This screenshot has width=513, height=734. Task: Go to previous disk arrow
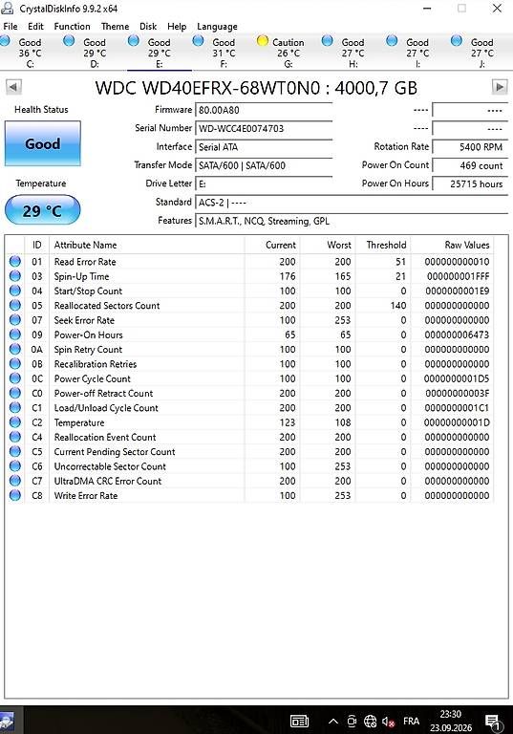pos(13,87)
